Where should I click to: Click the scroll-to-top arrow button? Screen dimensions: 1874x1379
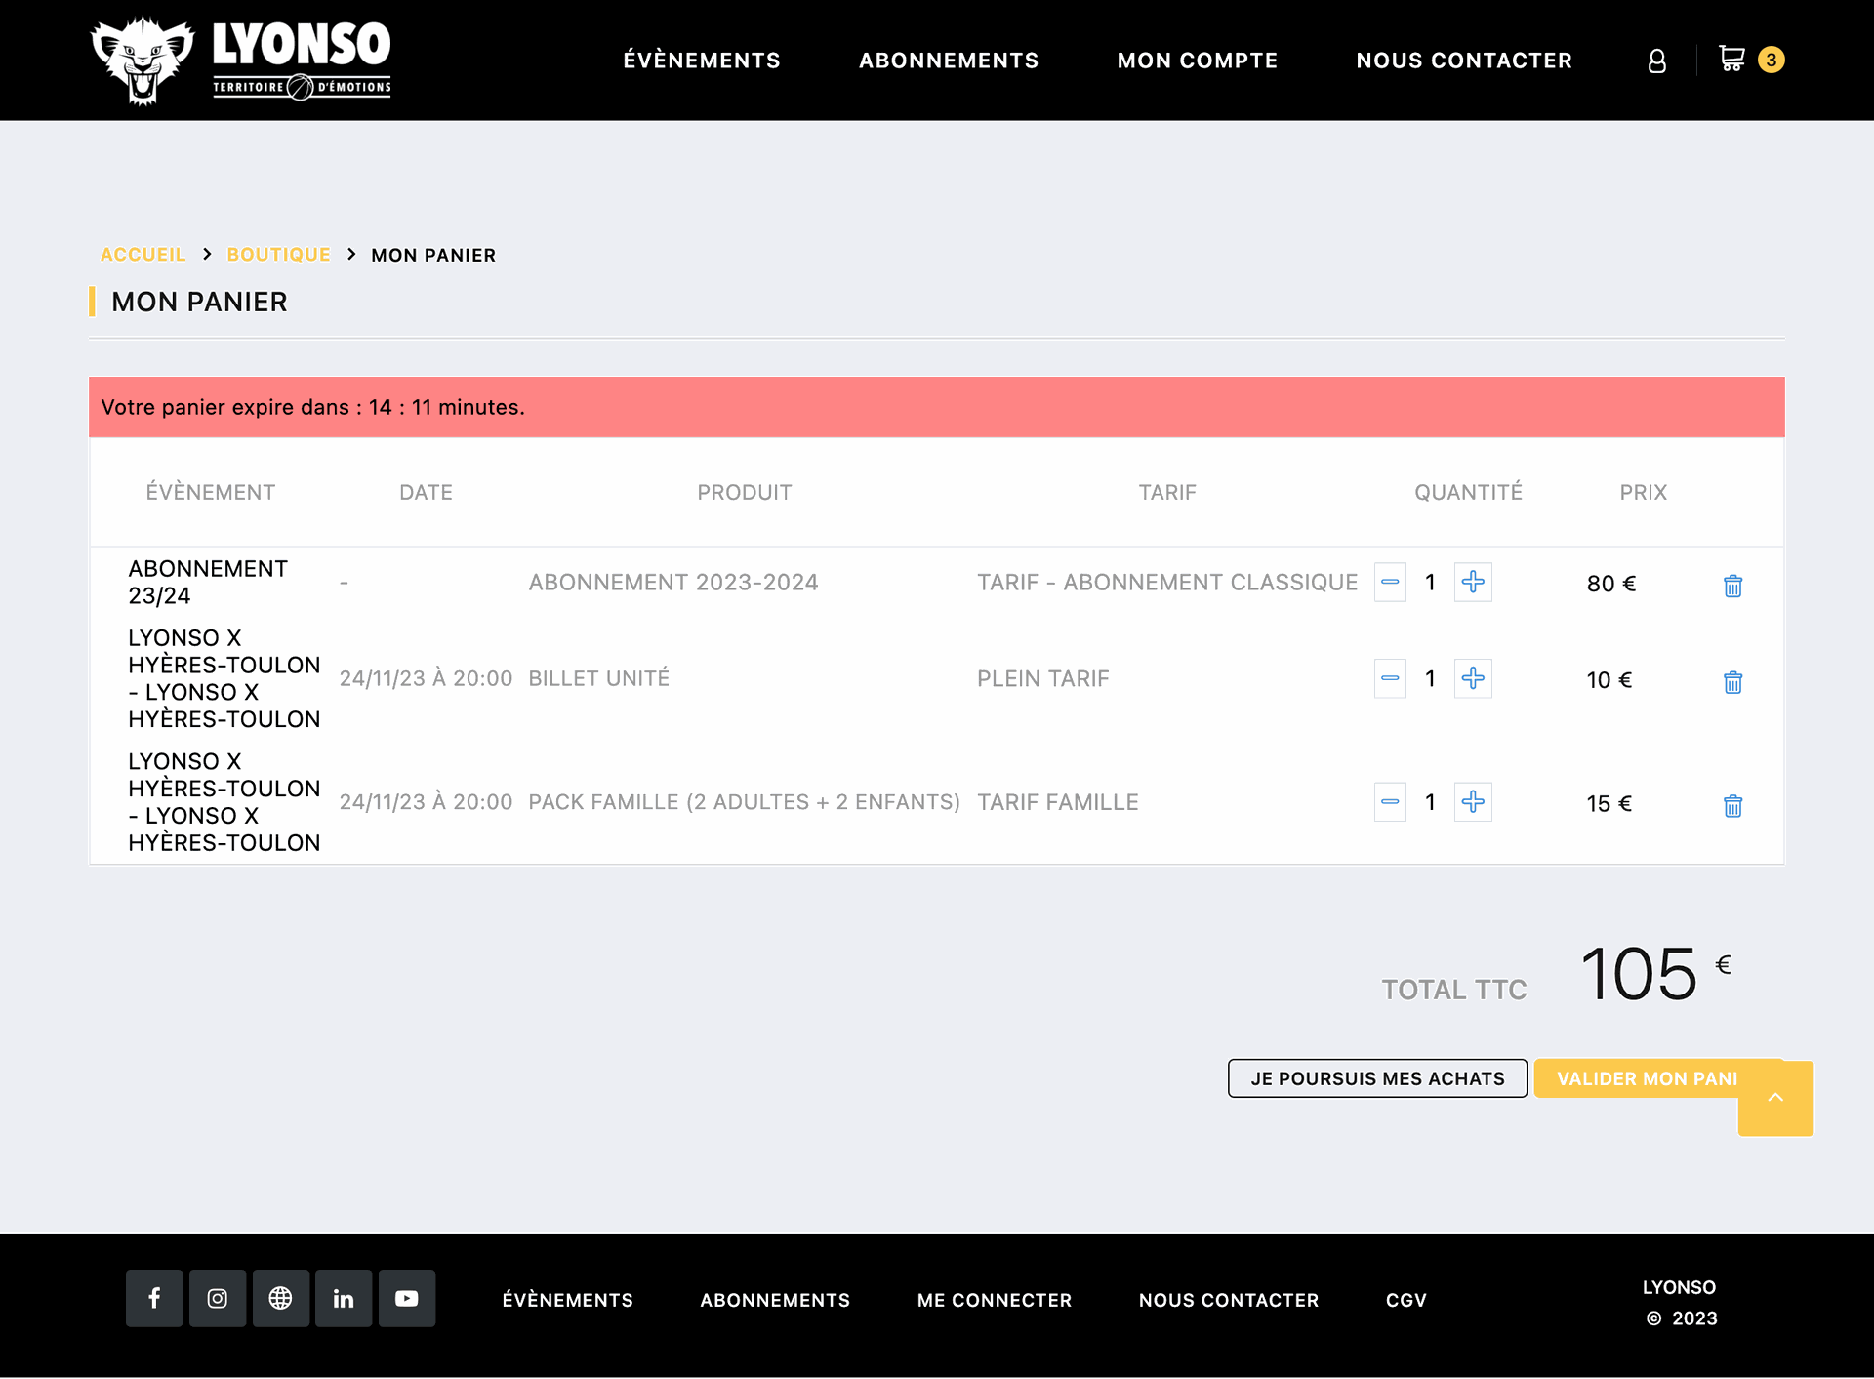[x=1775, y=1098]
